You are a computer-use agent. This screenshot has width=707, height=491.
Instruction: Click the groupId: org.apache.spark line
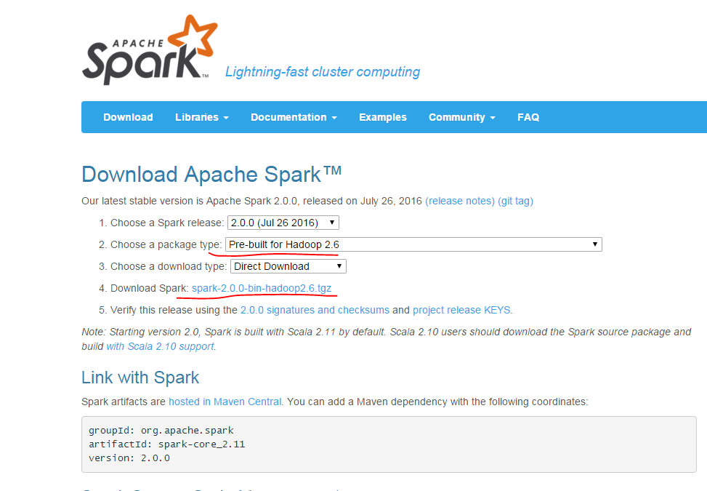click(x=161, y=431)
